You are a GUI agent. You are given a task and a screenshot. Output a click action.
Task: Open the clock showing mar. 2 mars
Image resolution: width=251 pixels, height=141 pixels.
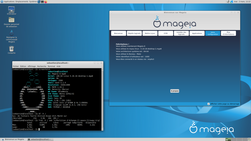[x=242, y=2]
